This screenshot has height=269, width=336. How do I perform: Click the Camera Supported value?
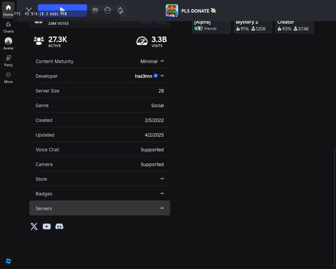152,165
